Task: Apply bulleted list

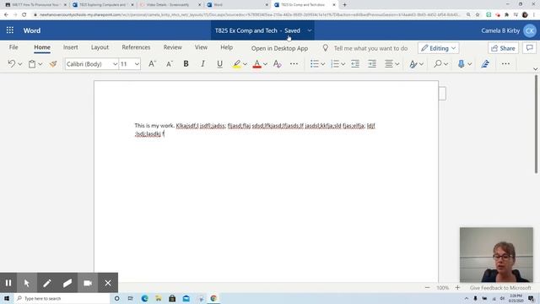Action: click(315, 64)
